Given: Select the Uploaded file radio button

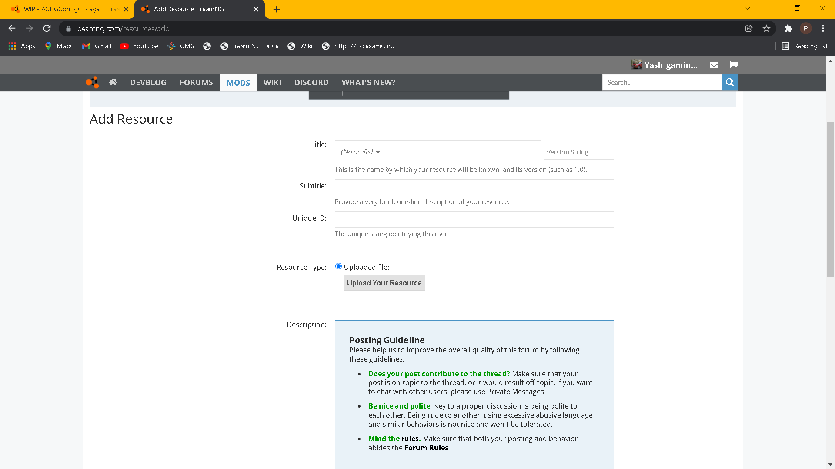Looking at the screenshot, I should click(338, 266).
